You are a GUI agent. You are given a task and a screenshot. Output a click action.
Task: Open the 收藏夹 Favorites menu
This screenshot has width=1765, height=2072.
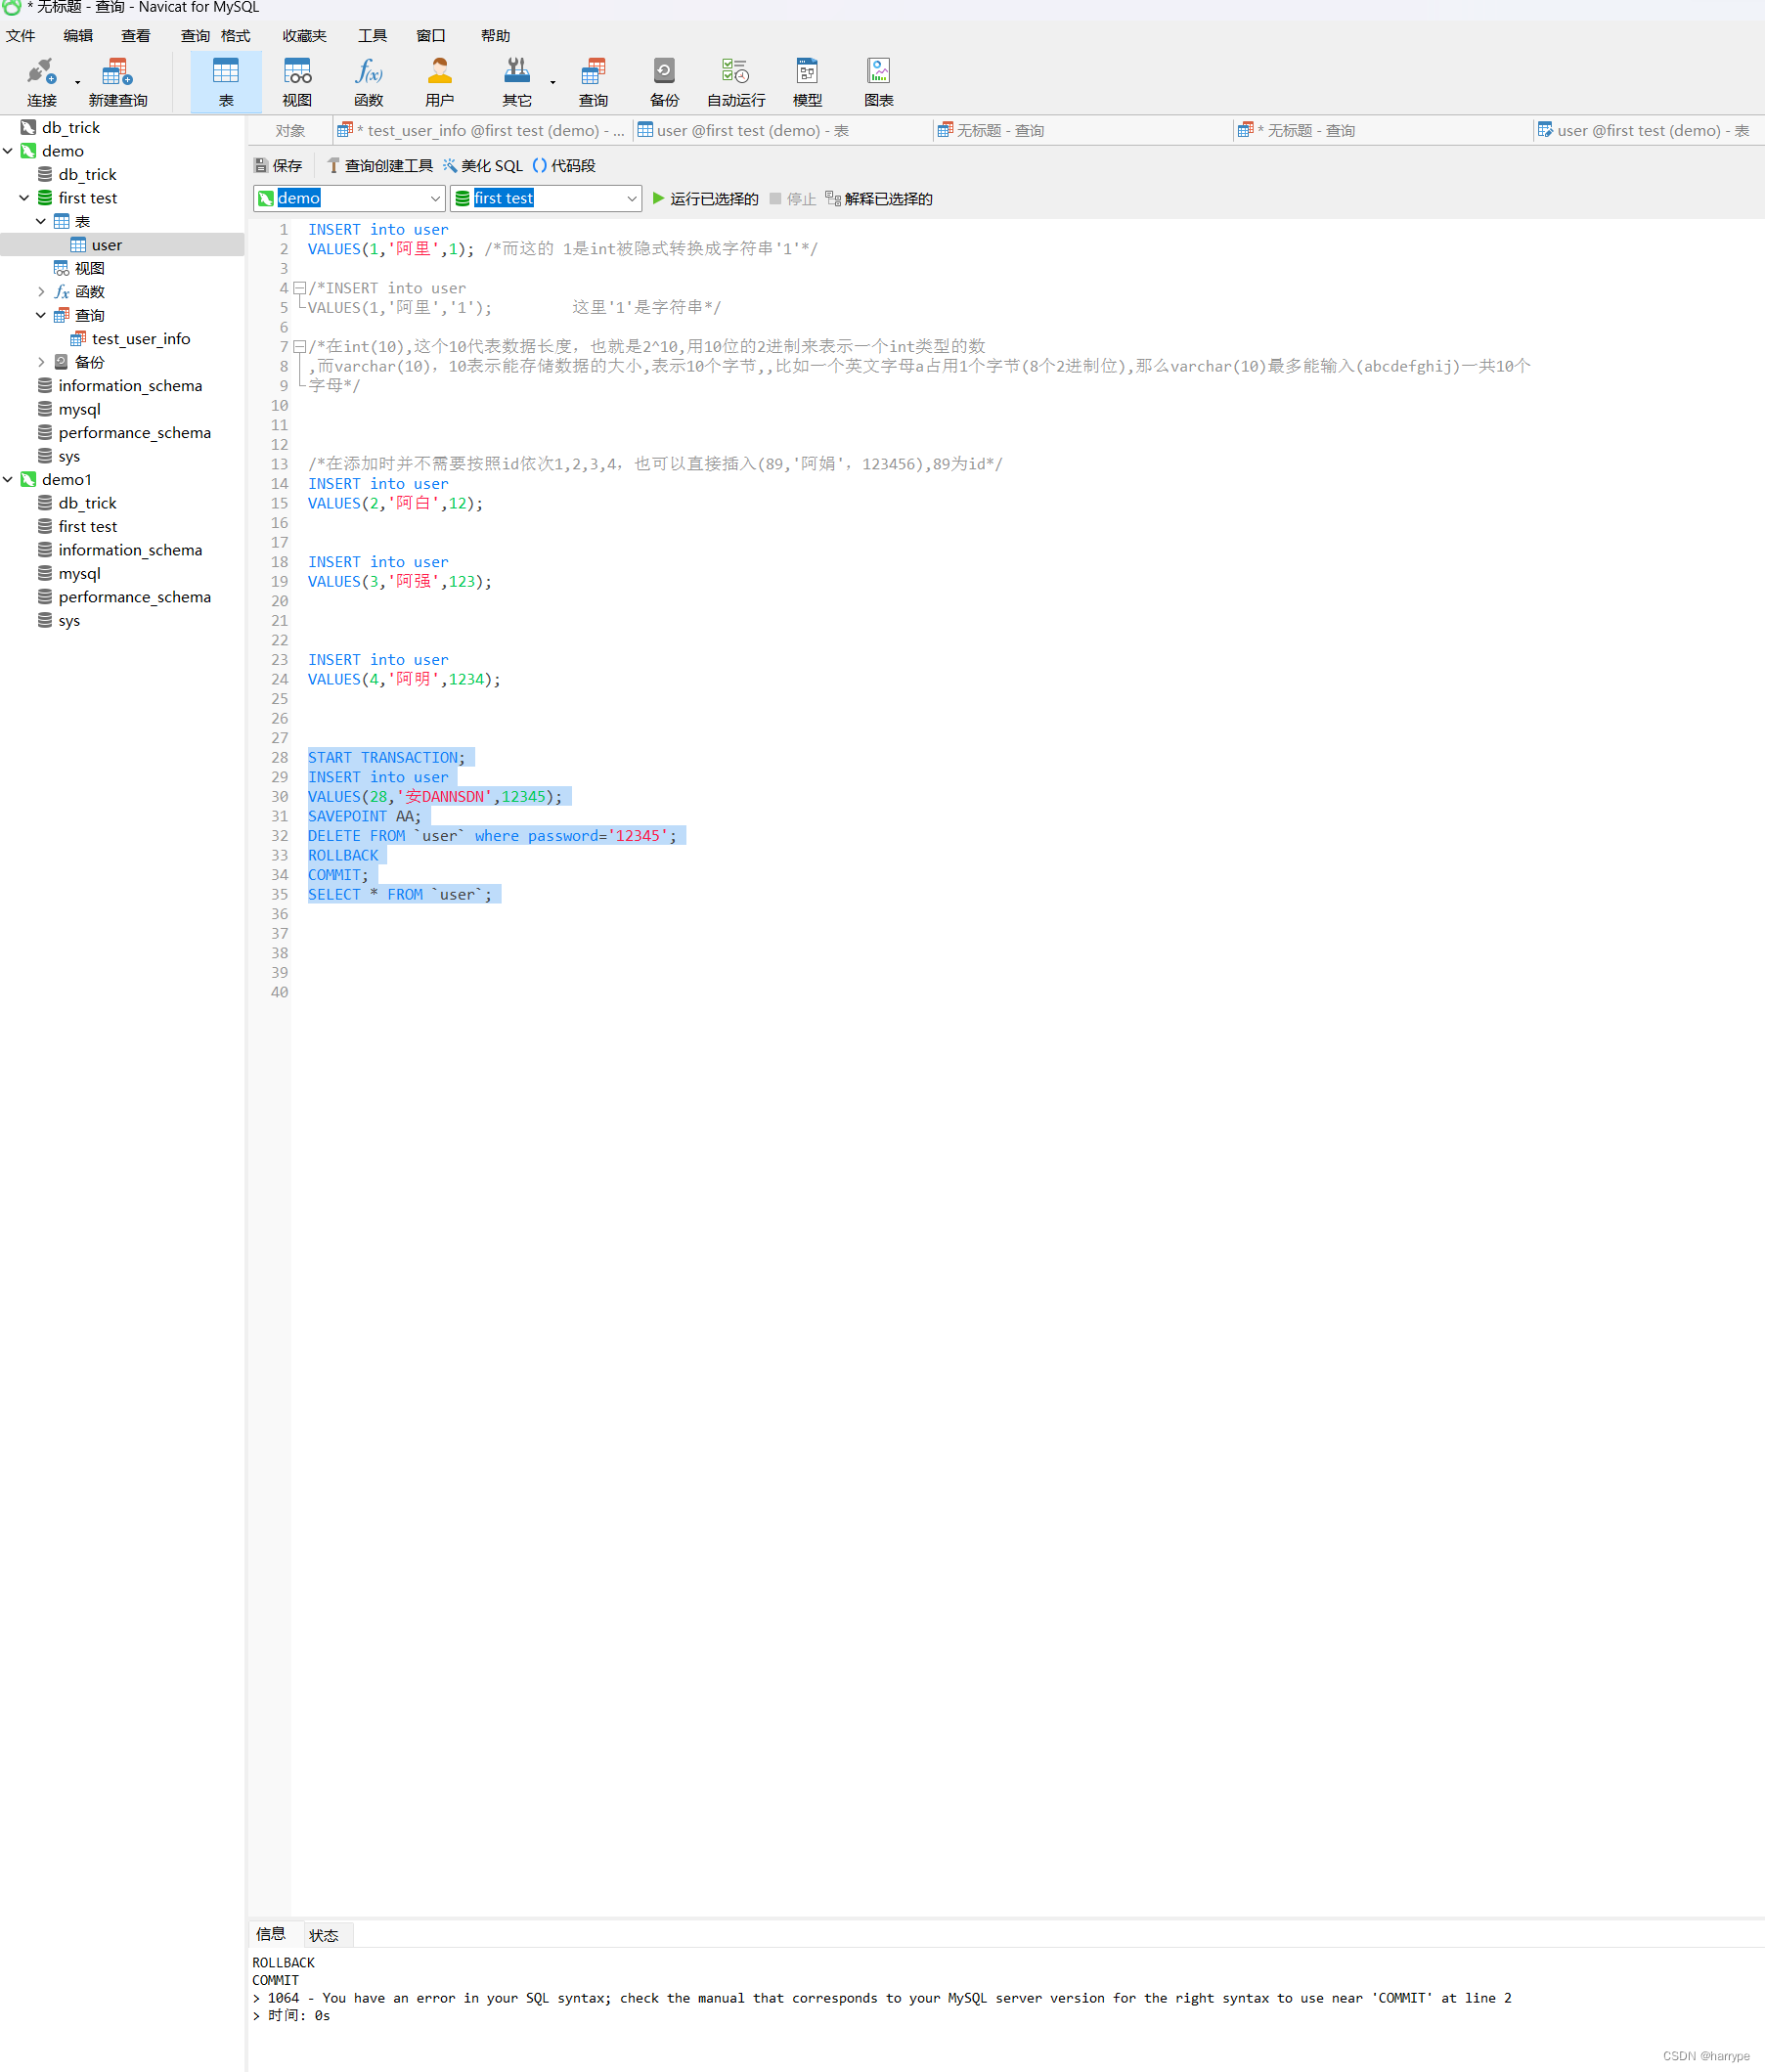point(304,36)
